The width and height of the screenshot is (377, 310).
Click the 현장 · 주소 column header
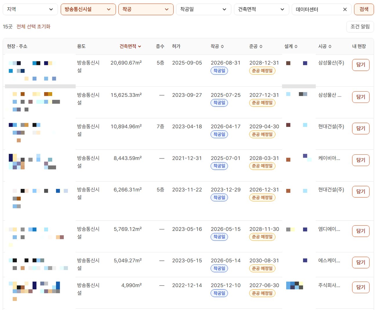click(x=17, y=46)
